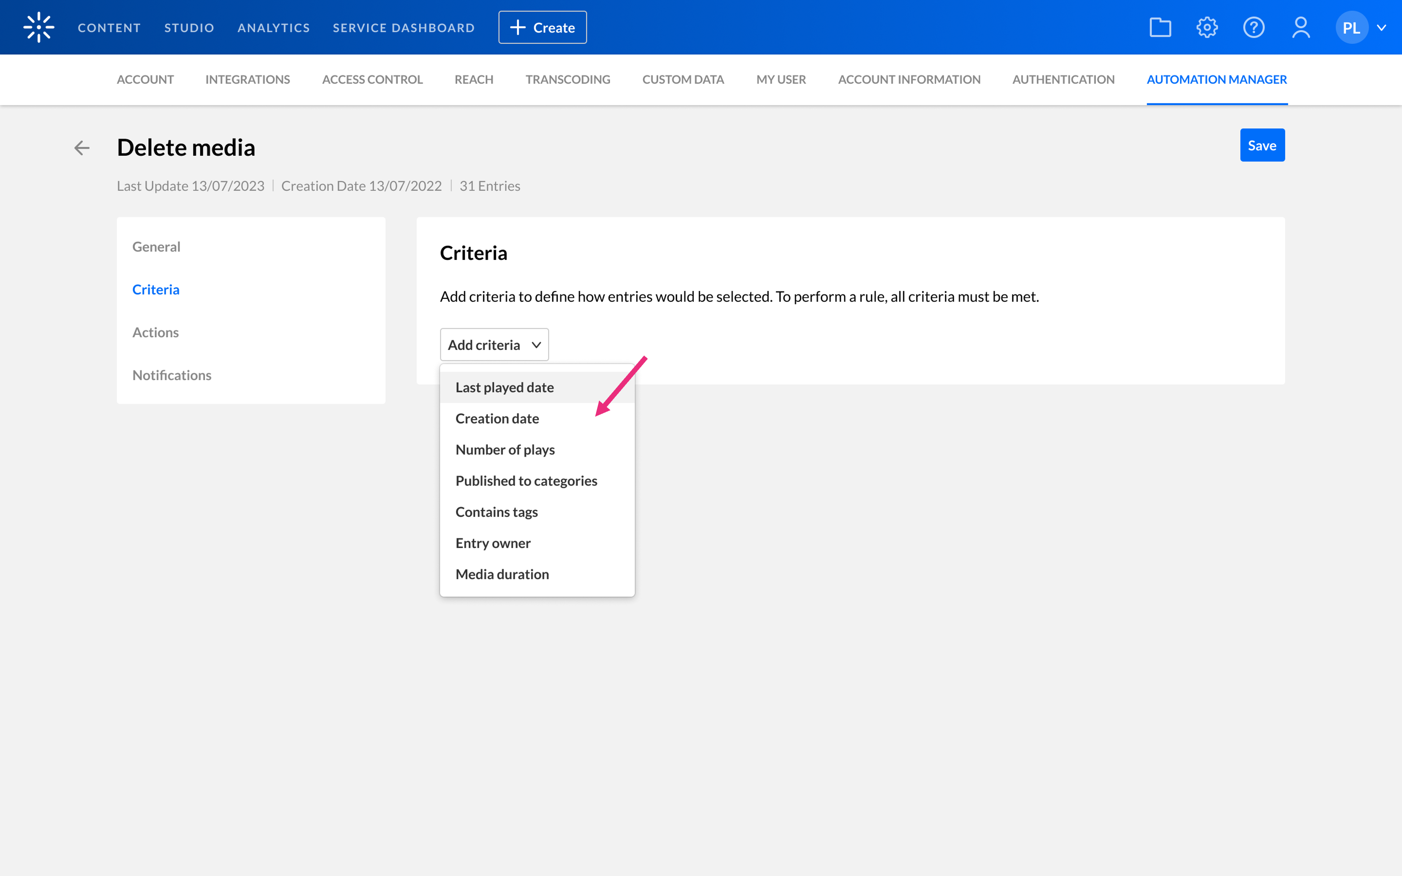Open the Analytics top menu
Screen dimensions: 1402x876
[273, 27]
